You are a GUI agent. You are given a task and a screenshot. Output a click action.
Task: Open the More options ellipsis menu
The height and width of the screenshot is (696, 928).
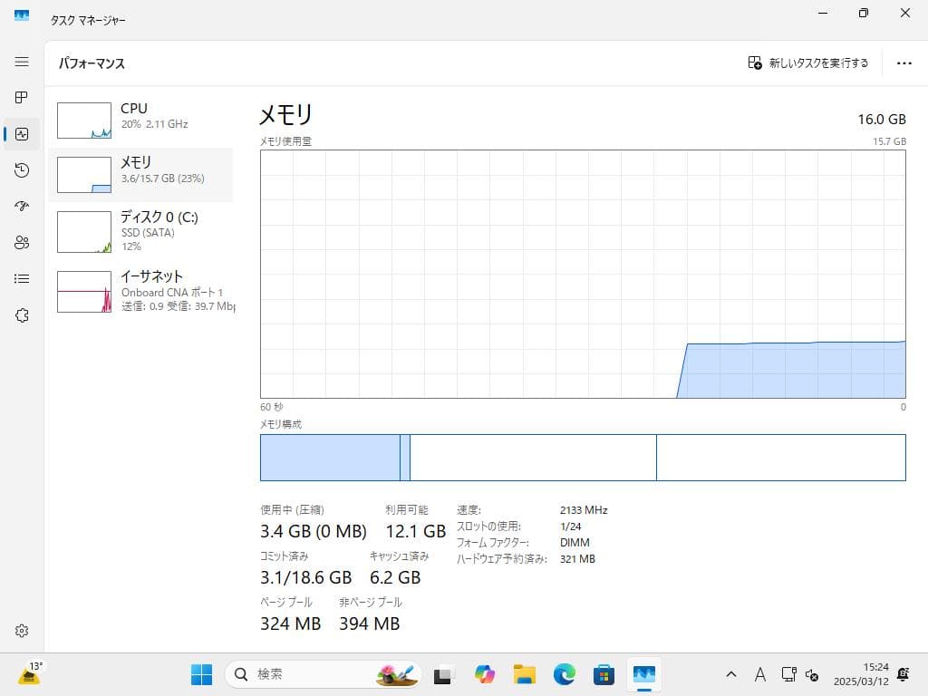(904, 63)
